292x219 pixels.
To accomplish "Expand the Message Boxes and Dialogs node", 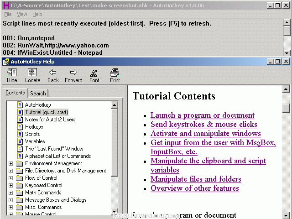I will [11, 200].
